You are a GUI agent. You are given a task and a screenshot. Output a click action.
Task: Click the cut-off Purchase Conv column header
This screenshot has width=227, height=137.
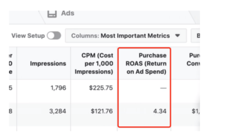point(194,60)
